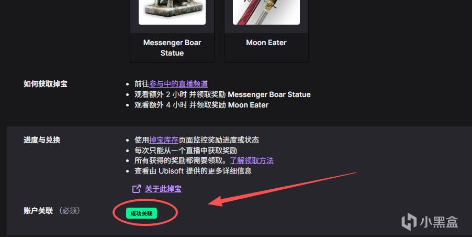Click the 账户关联 label

coord(38,210)
